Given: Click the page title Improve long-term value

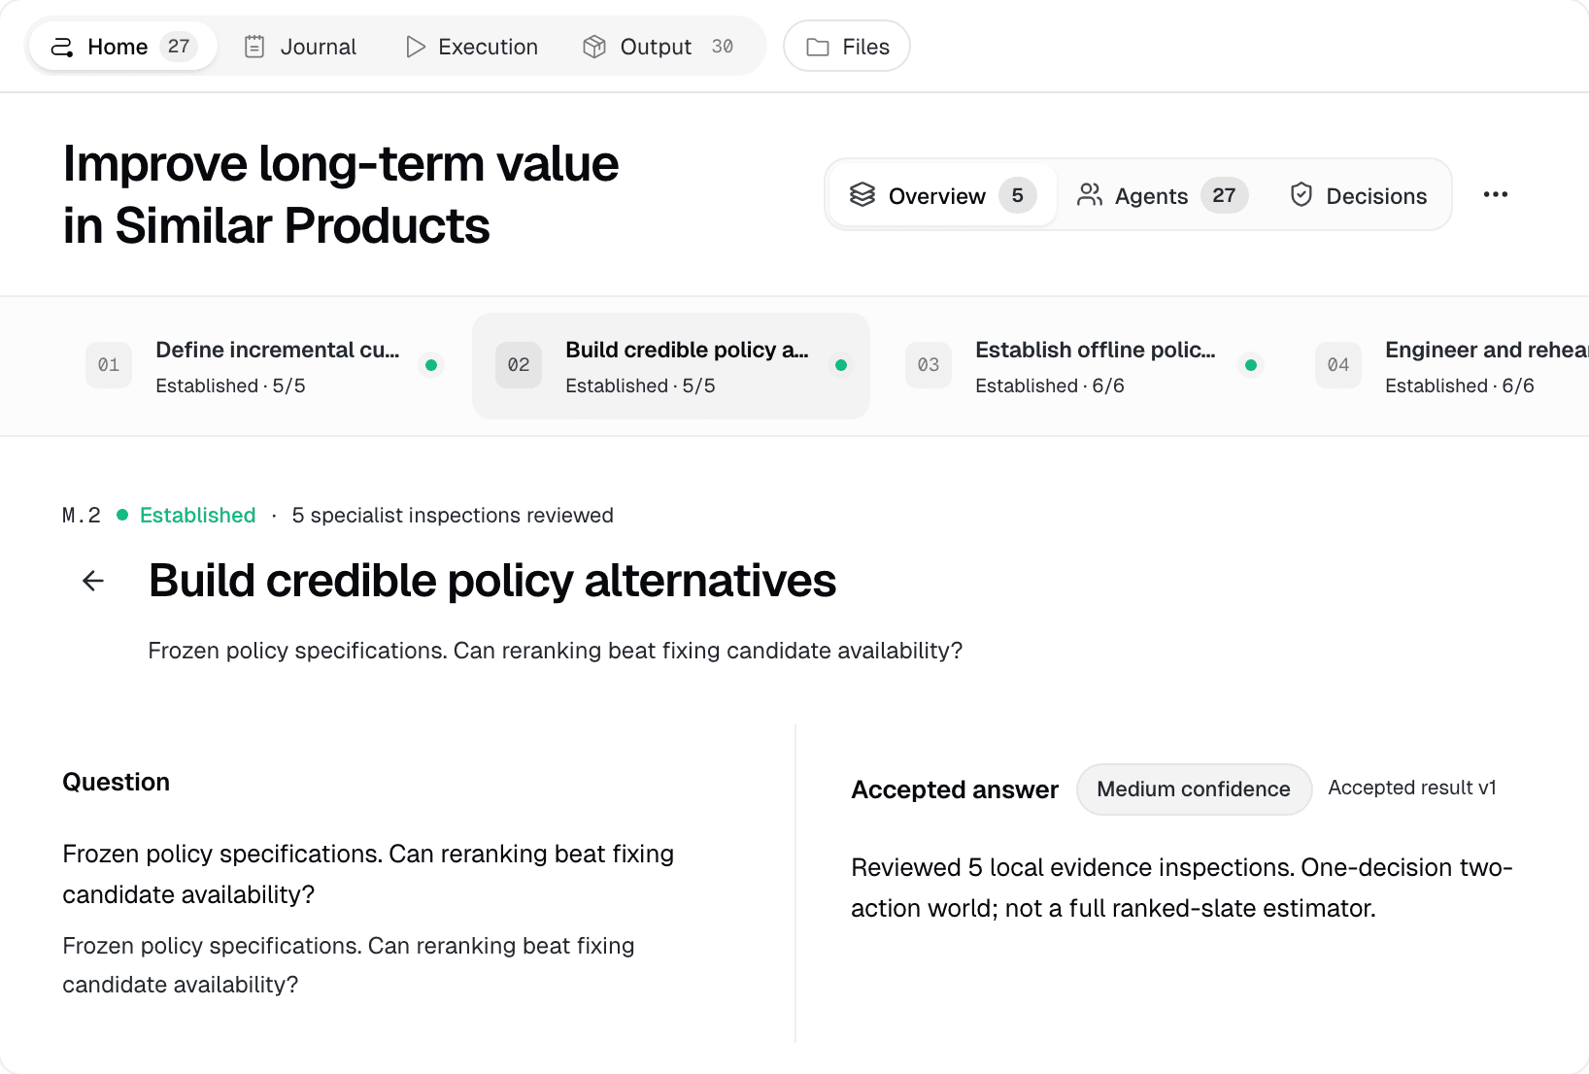Looking at the screenshot, I should (x=341, y=194).
